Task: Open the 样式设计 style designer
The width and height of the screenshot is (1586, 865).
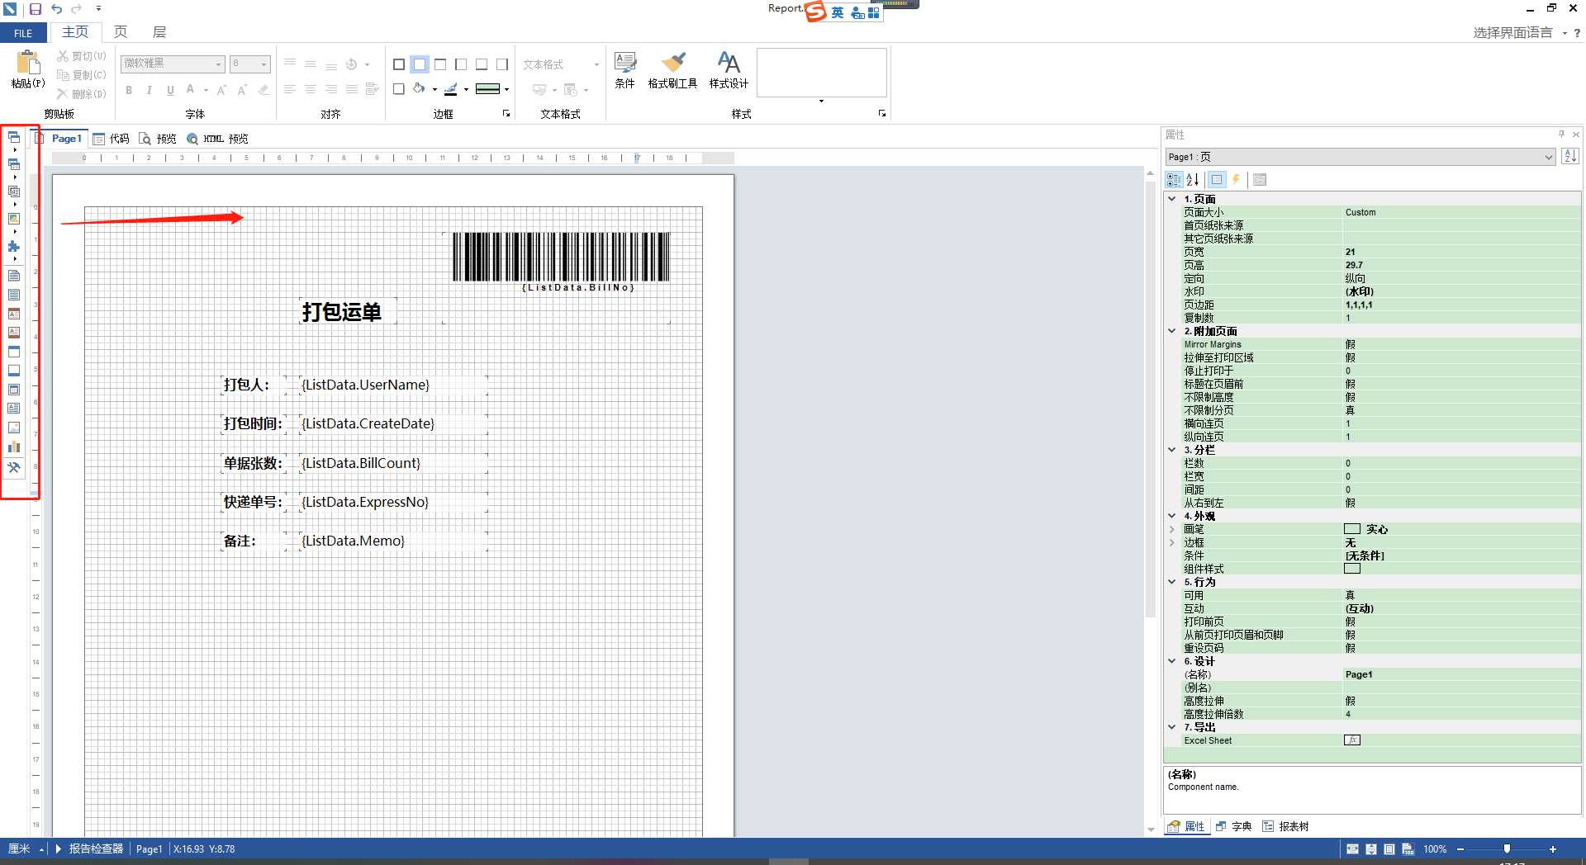Action: click(x=728, y=71)
